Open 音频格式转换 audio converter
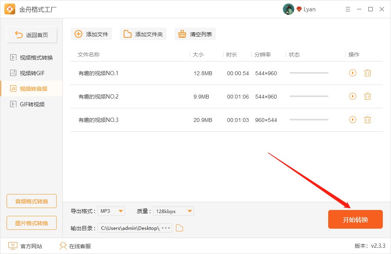The height and width of the screenshot is (254, 391). tap(31, 201)
